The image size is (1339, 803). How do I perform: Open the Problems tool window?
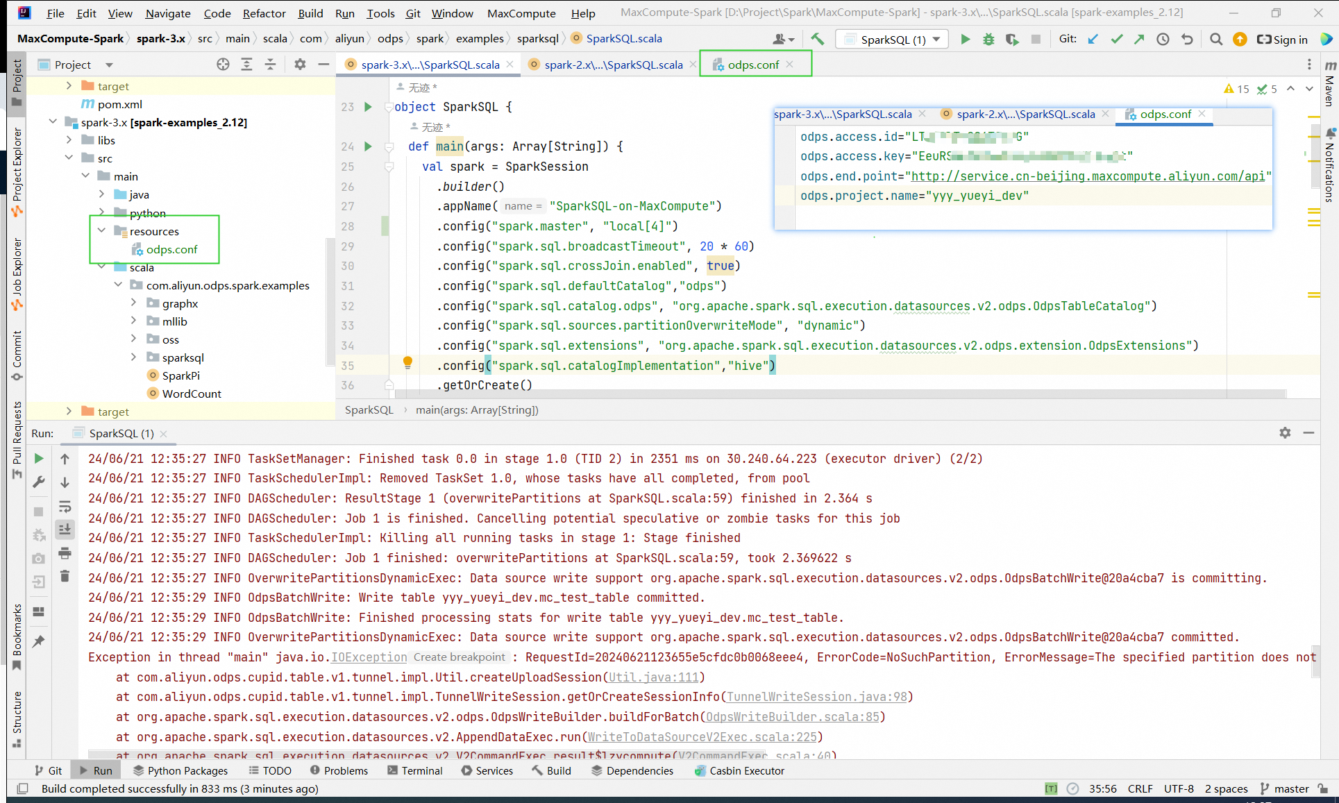pos(339,770)
